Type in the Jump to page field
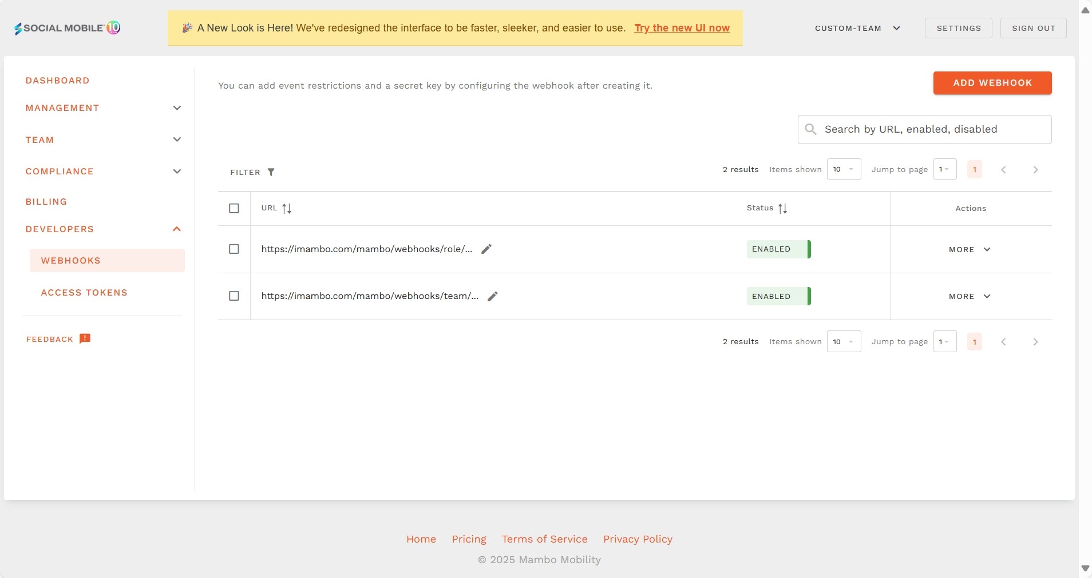The width and height of the screenshot is (1092, 578). tap(944, 169)
